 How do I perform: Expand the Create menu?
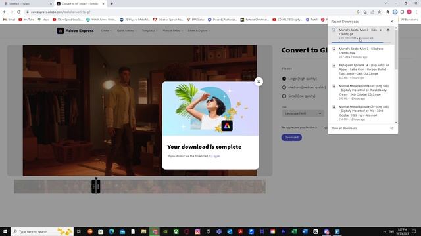click(x=107, y=31)
